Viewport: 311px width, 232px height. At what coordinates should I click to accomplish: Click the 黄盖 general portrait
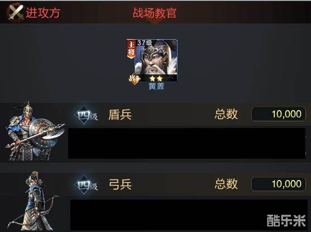(152, 60)
